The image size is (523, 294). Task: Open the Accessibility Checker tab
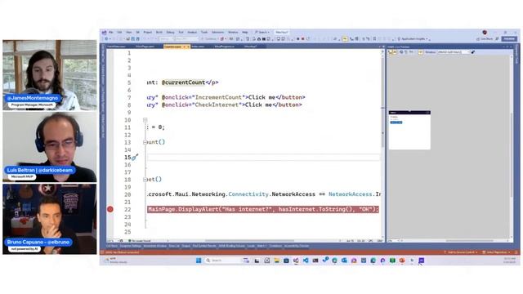(297, 246)
